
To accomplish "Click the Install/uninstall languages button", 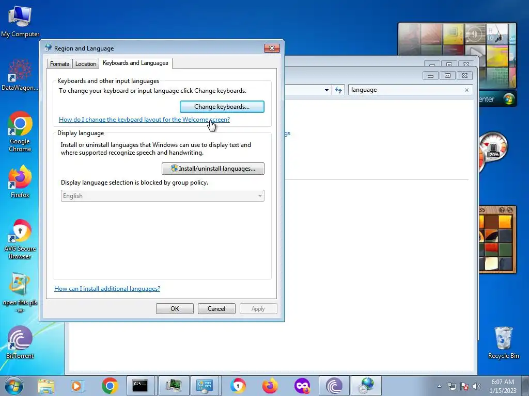I will tap(213, 169).
